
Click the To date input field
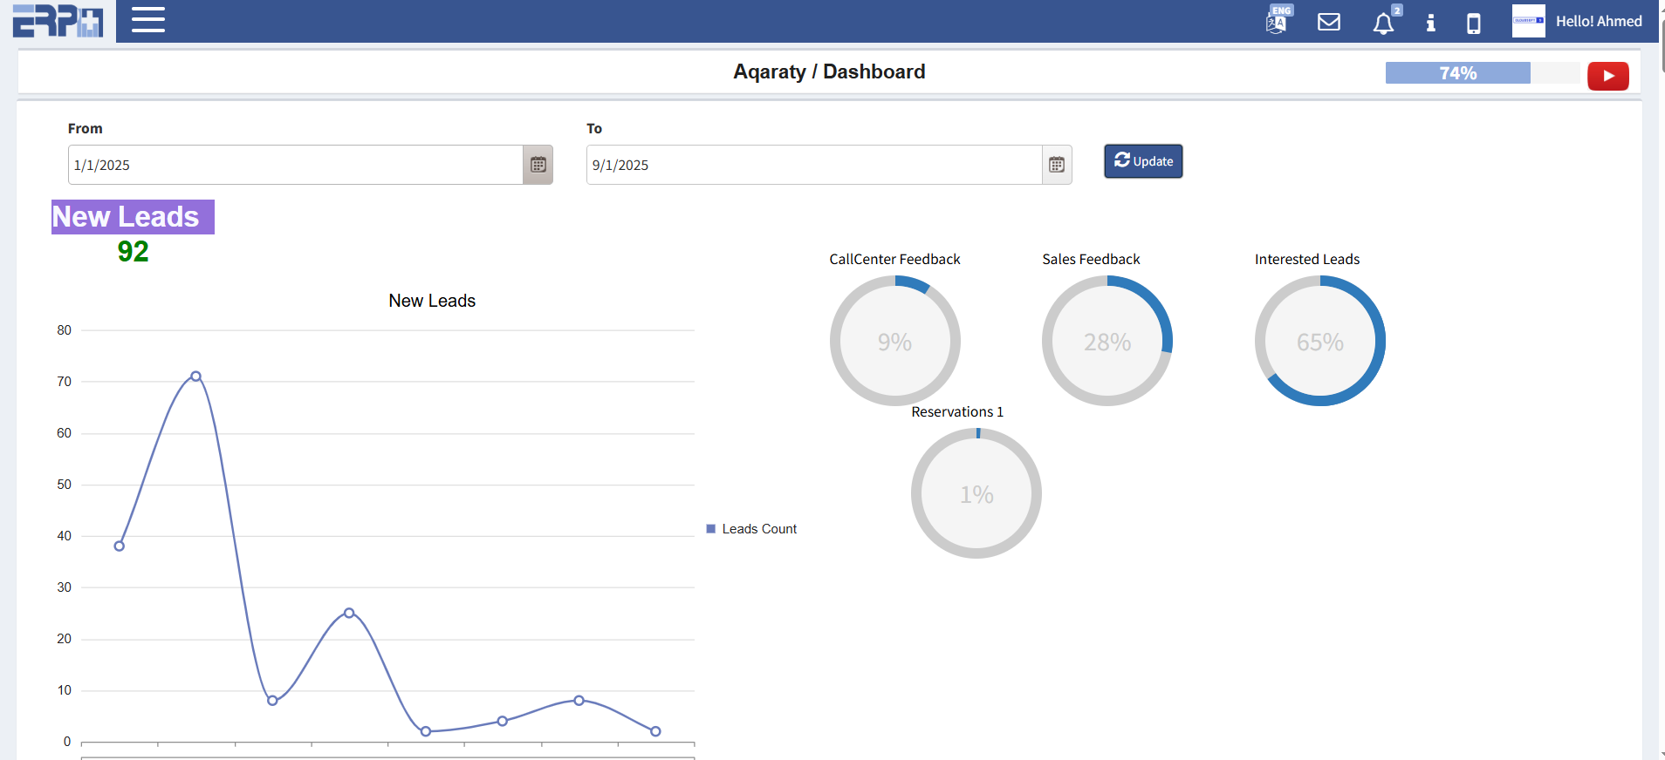(813, 165)
